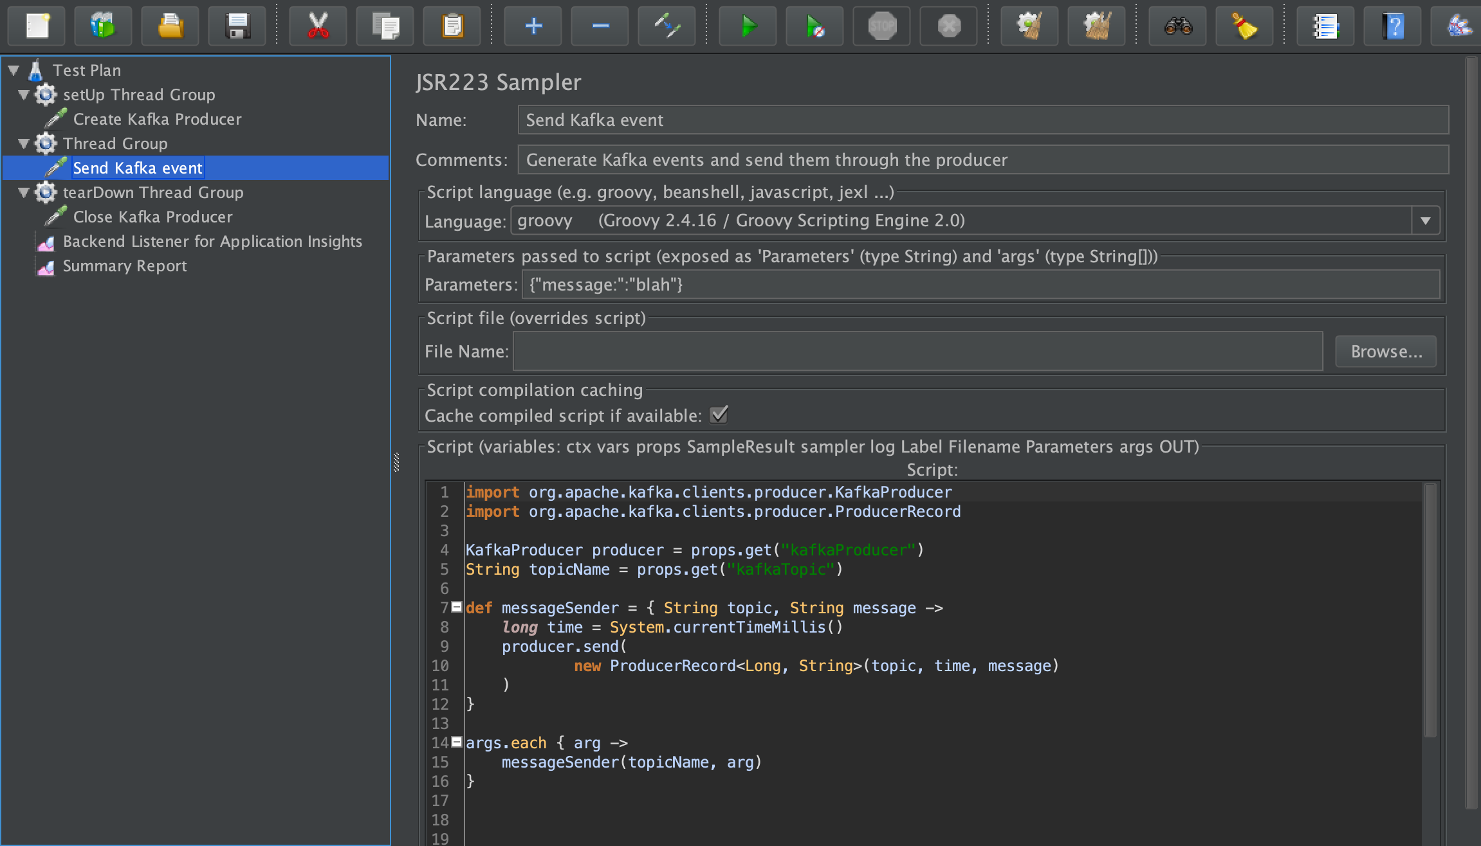Viewport: 1481px width, 846px height.
Task: Open an existing test plan
Action: 170,26
